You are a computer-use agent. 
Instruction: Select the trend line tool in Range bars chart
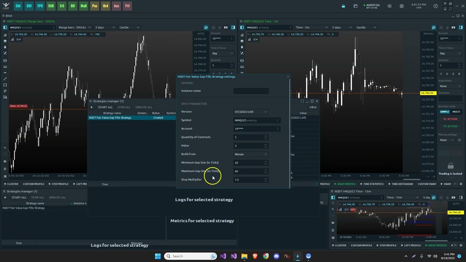(5, 79)
